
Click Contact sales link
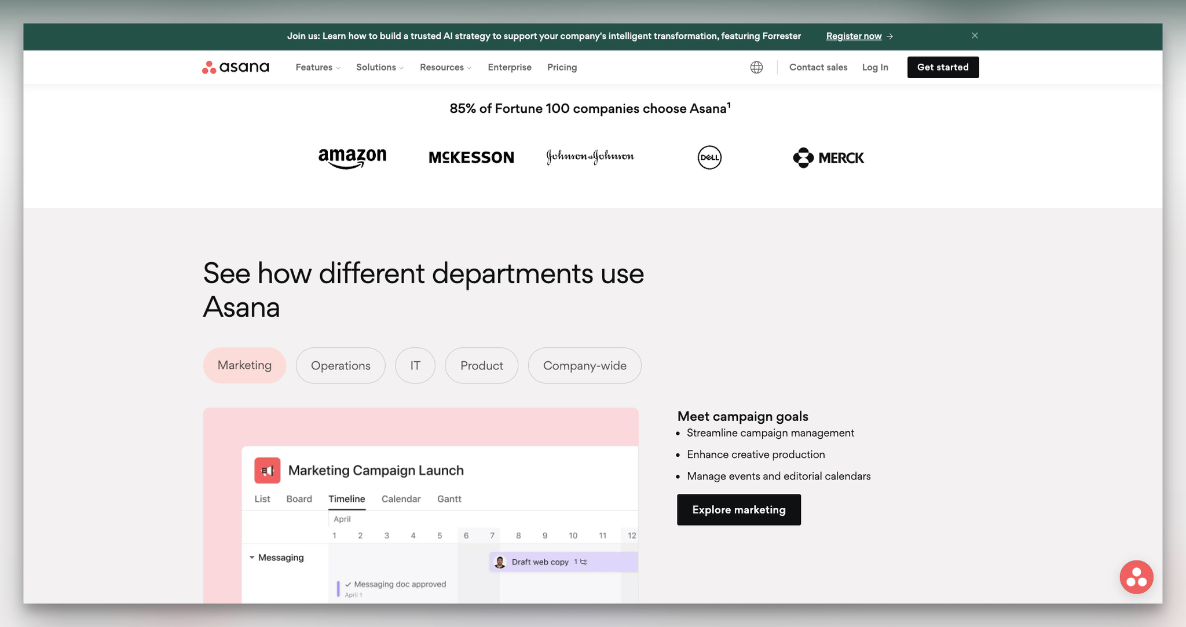click(x=818, y=67)
